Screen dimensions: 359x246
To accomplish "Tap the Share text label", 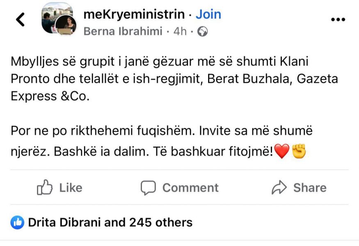I will (x=310, y=188).
